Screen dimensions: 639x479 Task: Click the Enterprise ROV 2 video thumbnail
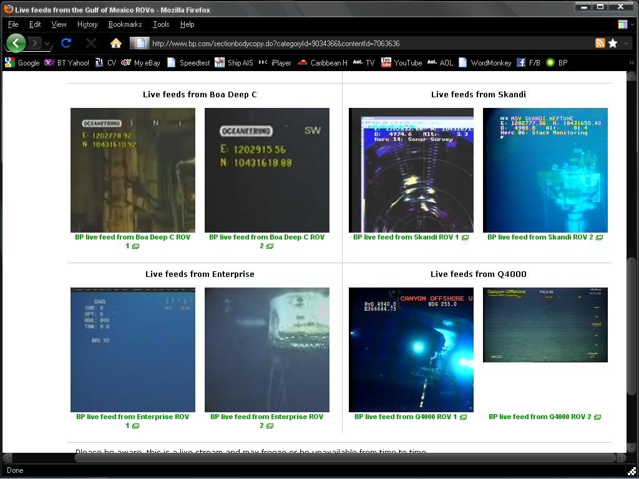coord(267,350)
